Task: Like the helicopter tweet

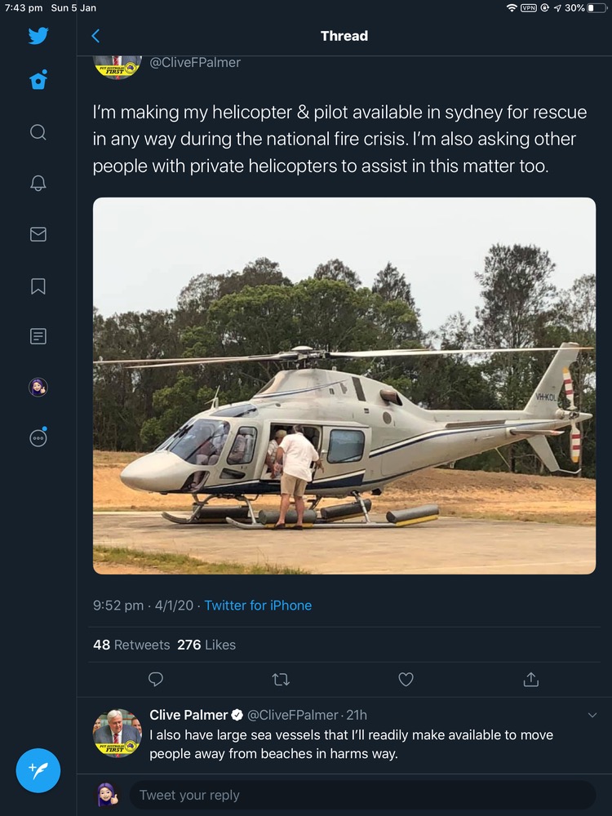Action: (406, 679)
